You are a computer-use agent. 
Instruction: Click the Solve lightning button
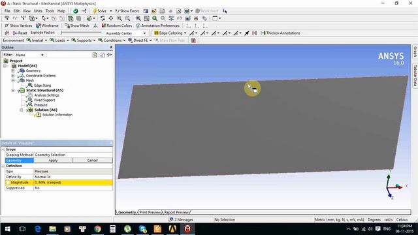[99, 11]
